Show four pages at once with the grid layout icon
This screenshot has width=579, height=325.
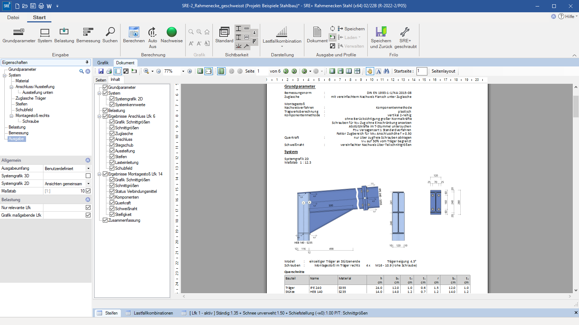tap(357, 71)
